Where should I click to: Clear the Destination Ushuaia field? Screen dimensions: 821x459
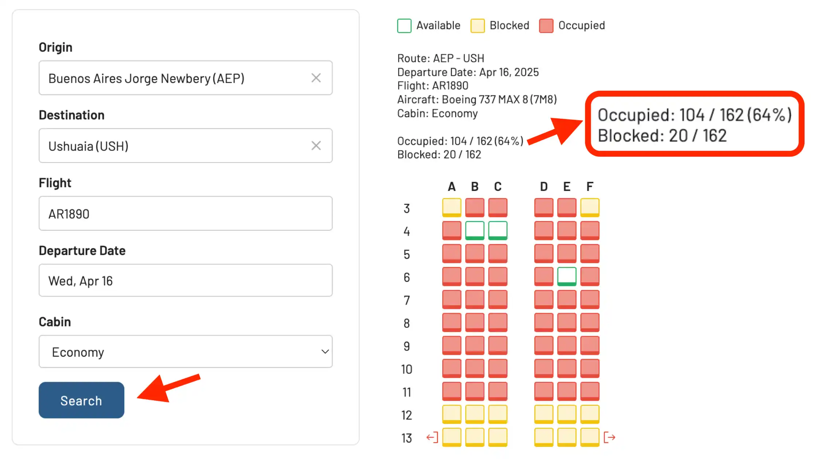[x=316, y=146]
